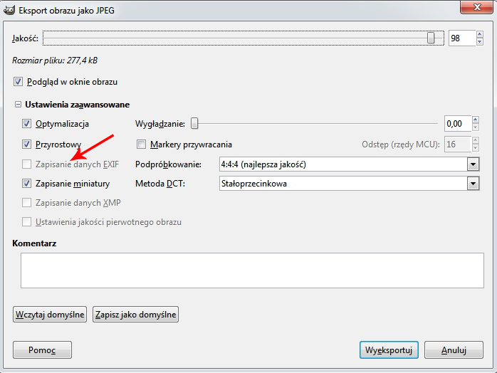497x373 pixels.
Task: Toggle the Zapisanie miniatury checkbox
Action: pos(27,184)
